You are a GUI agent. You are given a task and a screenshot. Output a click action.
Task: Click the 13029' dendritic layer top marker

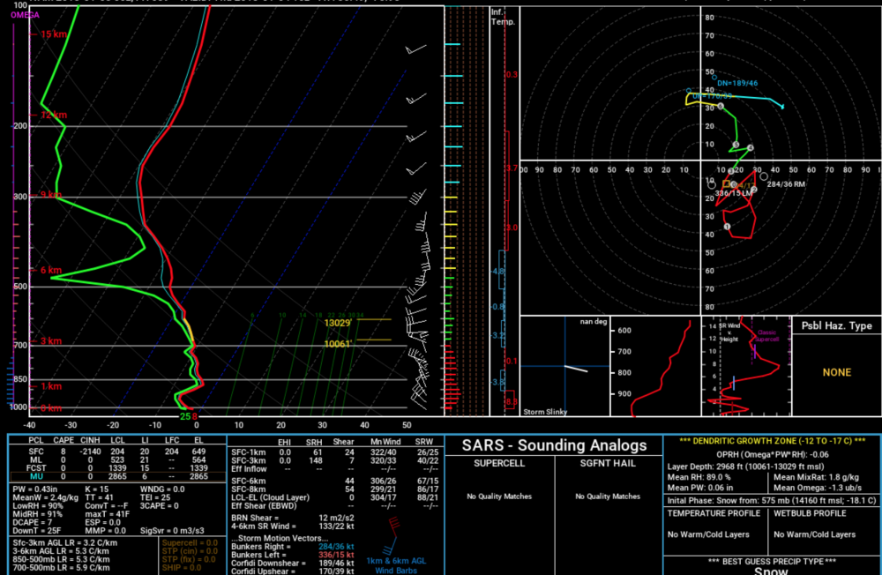[x=338, y=323]
